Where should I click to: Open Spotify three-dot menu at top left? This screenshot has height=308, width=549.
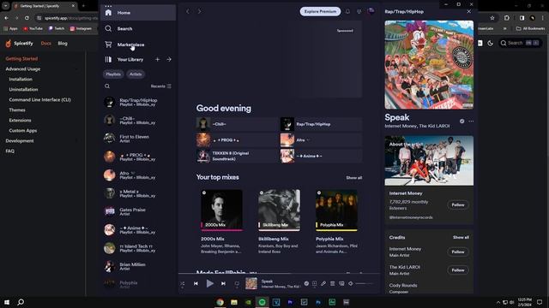point(108,6)
